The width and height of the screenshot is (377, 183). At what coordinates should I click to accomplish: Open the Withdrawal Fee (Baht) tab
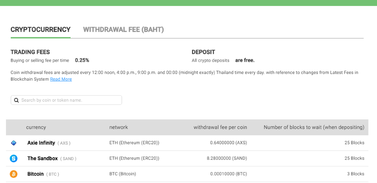coord(123,30)
